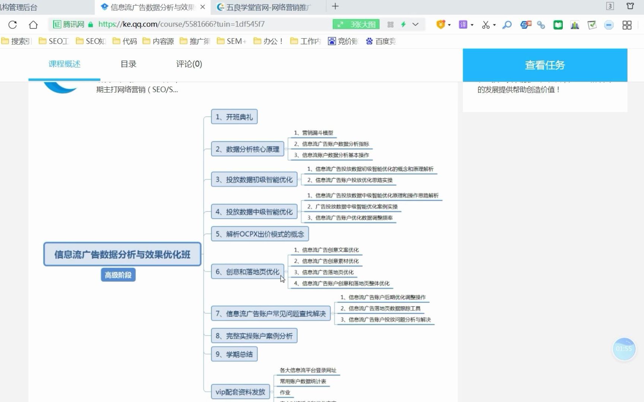Click the 高级阶段 label under root node
The image size is (644, 402).
(x=118, y=275)
